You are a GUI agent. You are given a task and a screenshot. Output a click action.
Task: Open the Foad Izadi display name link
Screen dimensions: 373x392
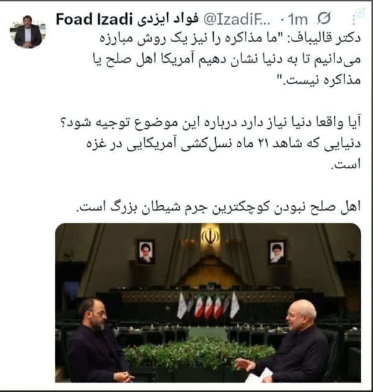coord(94,19)
